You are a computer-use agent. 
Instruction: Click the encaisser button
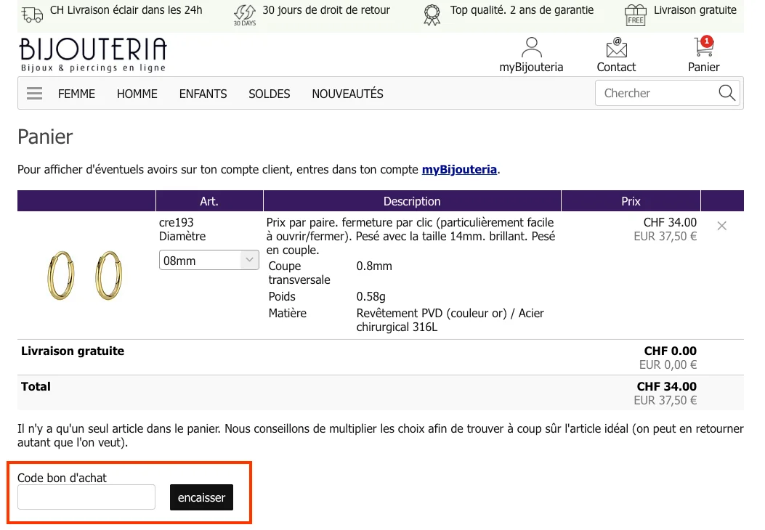click(201, 497)
